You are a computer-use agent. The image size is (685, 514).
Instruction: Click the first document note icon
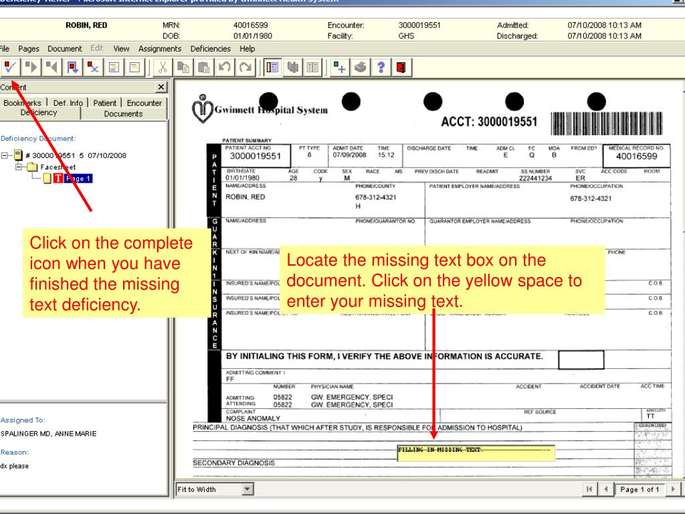point(114,68)
